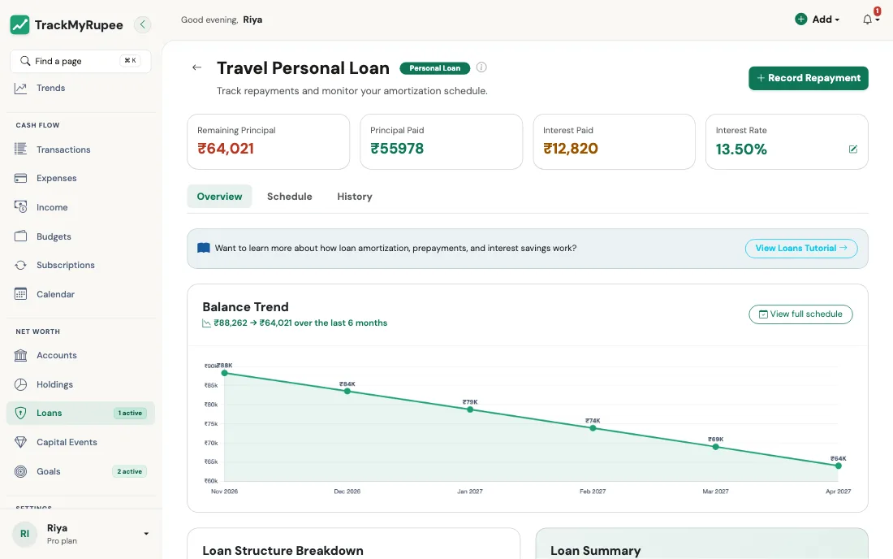893x559 pixels.
Task: Click the 1 active Loans badge
Action: click(130, 413)
